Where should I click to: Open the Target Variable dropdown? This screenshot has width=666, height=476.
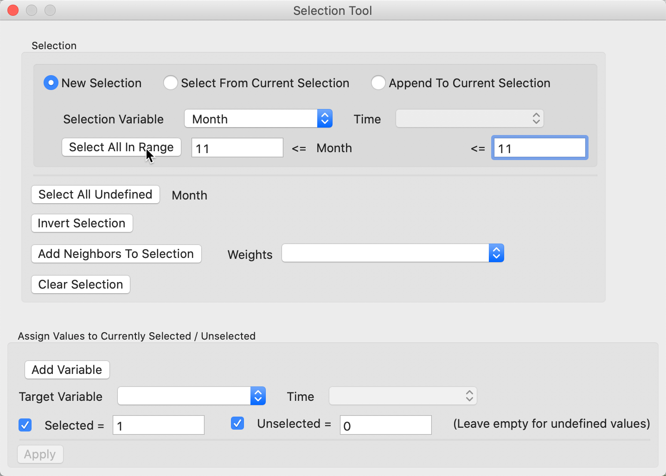click(x=192, y=396)
